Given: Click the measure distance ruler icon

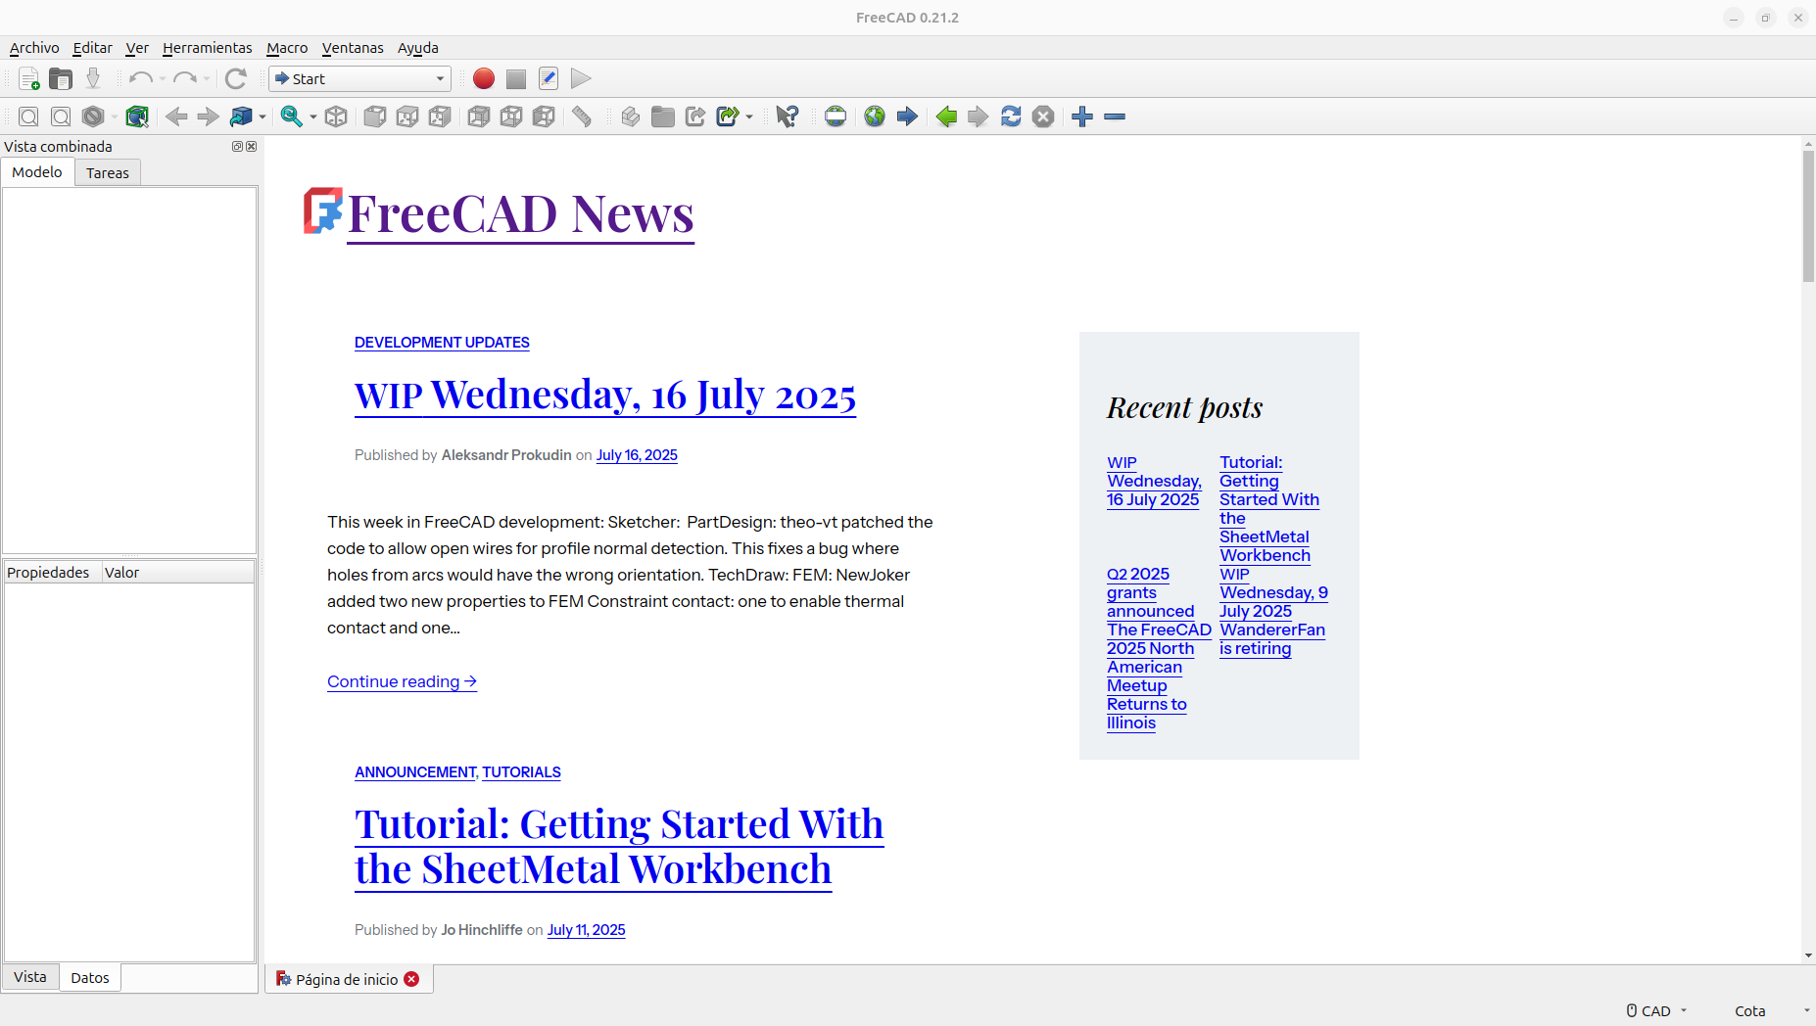Looking at the screenshot, I should tap(583, 117).
